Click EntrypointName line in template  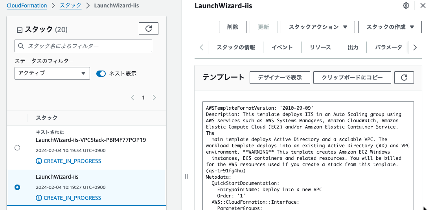270,190
